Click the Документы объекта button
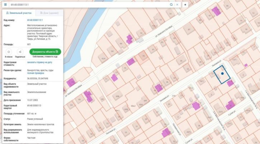The width and height of the screenshot is (260, 144). click(45, 52)
